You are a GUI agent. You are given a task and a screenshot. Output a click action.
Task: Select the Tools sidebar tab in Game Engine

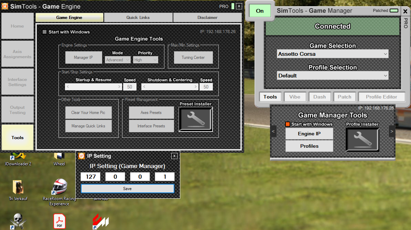17,137
